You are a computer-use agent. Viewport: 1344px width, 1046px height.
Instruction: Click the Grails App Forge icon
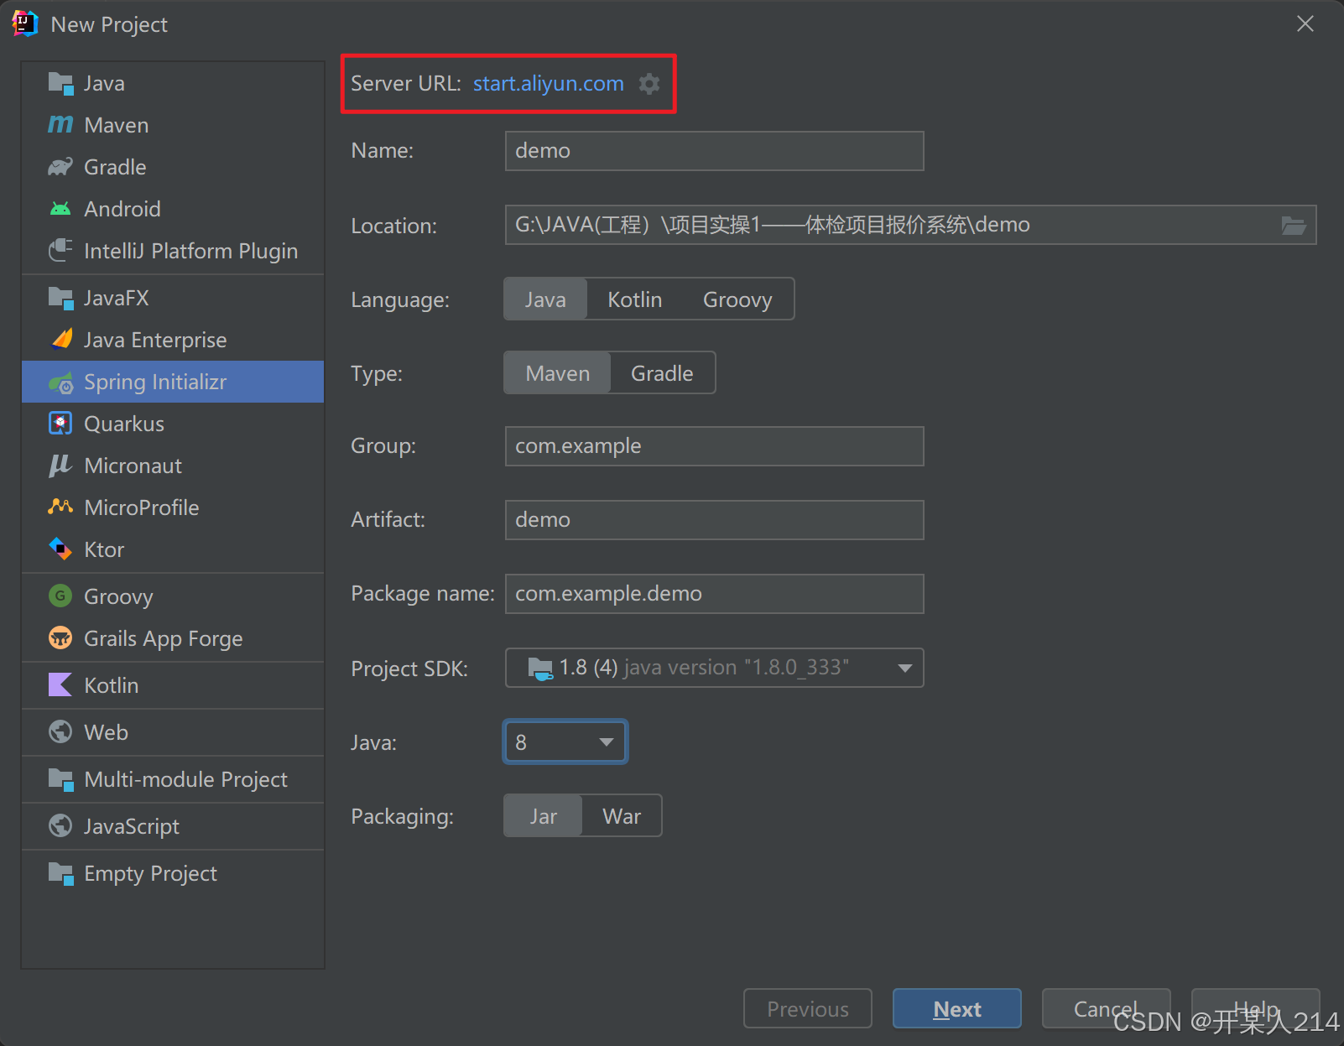(x=60, y=638)
